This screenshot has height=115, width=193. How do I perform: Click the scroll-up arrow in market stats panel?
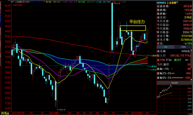click(191, 50)
